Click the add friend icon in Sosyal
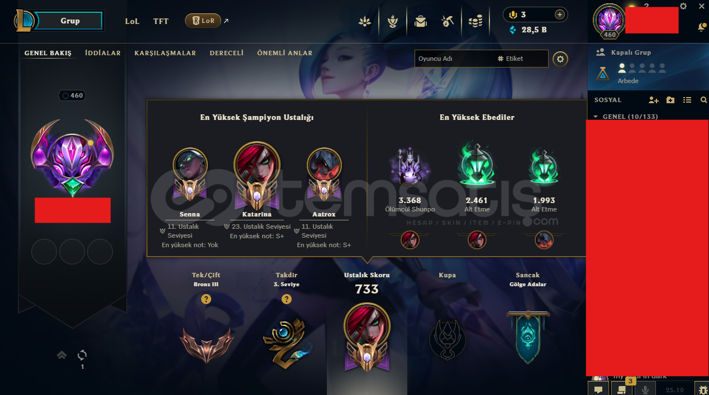Screen dimensions: 709x395 tap(653, 100)
